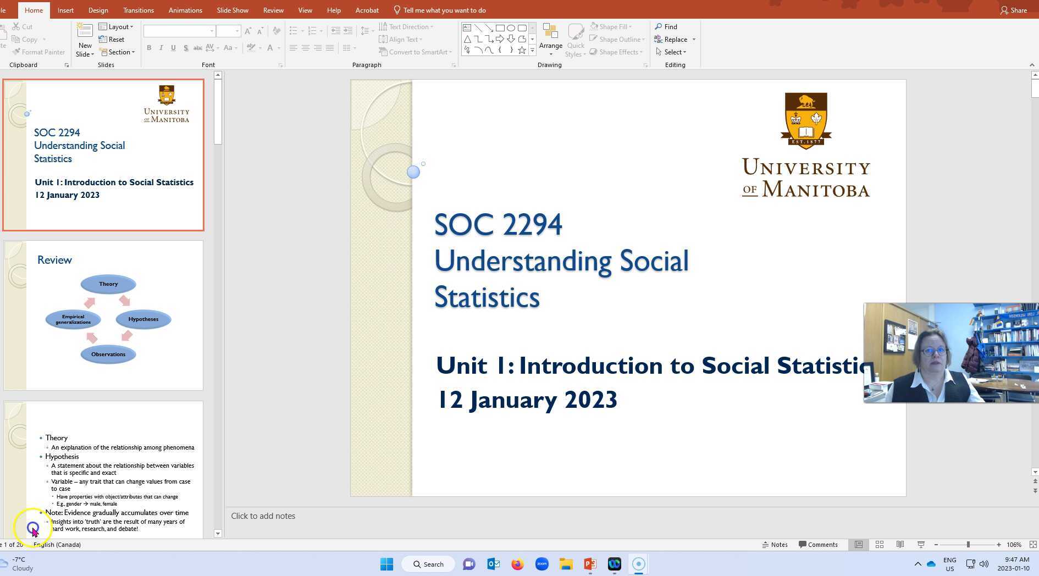Expand the Layout options dropdown
The image size is (1039, 576).
[x=117, y=26]
